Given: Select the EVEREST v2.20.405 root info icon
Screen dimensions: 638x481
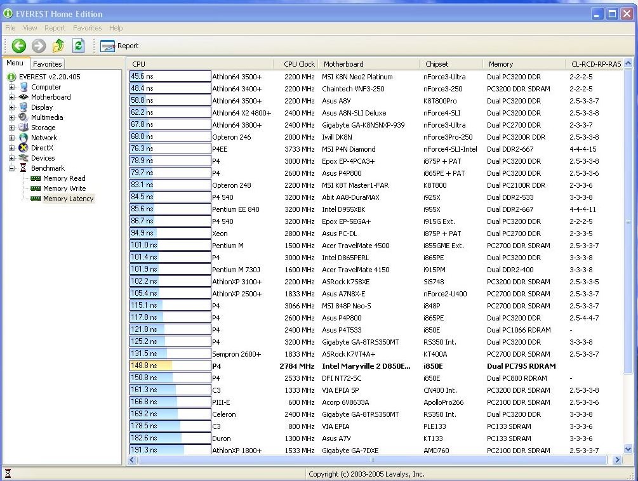Looking at the screenshot, I should tap(11, 76).
